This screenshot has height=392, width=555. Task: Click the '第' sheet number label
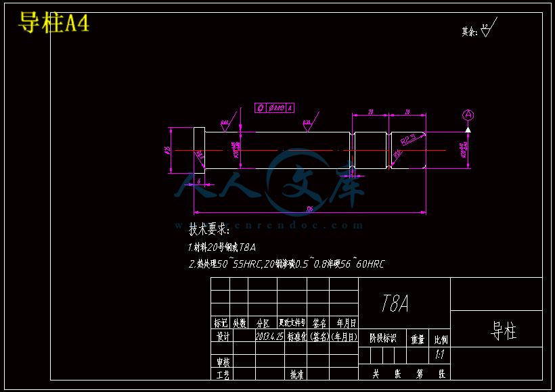tap(420, 374)
